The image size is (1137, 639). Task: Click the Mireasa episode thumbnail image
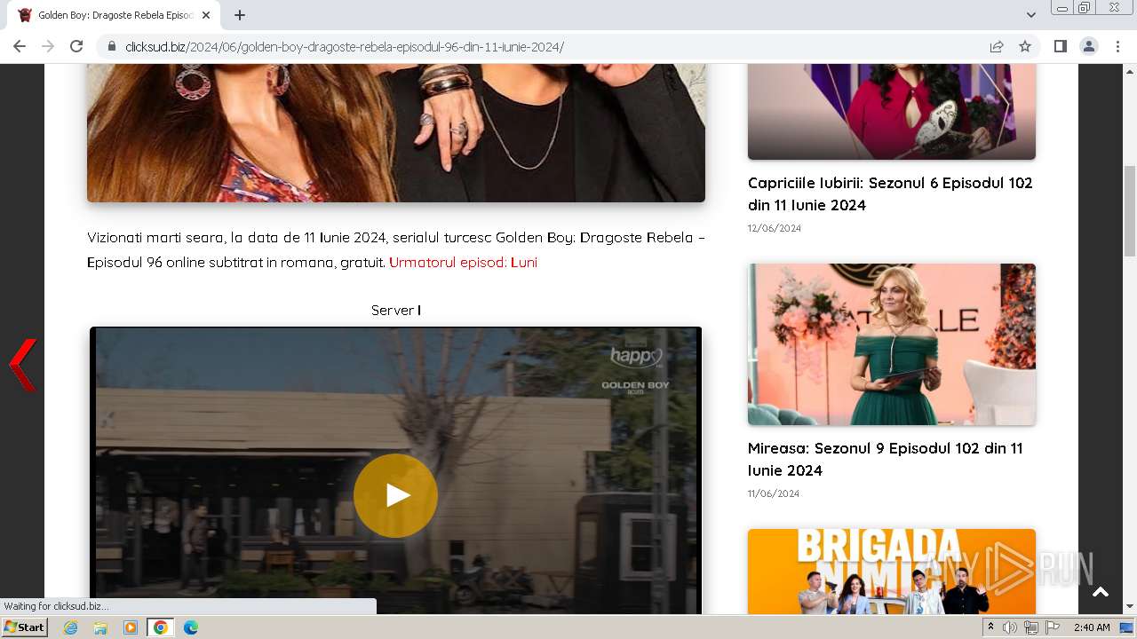coord(892,344)
